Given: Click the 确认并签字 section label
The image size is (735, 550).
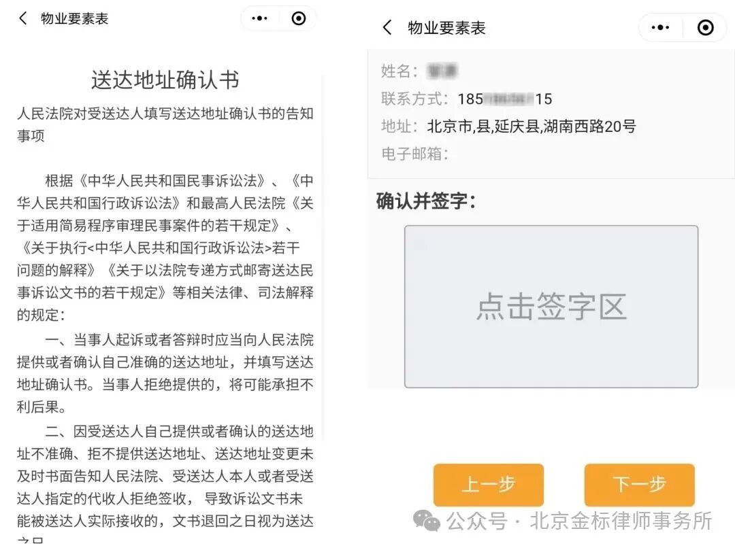Looking at the screenshot, I should tap(420, 201).
